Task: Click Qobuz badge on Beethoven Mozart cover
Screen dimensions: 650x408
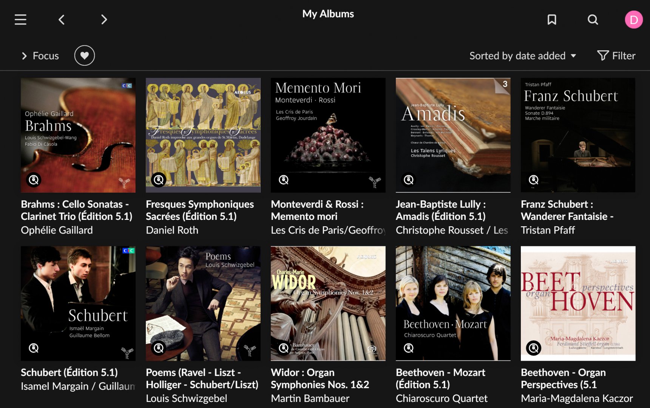Action: click(x=409, y=348)
